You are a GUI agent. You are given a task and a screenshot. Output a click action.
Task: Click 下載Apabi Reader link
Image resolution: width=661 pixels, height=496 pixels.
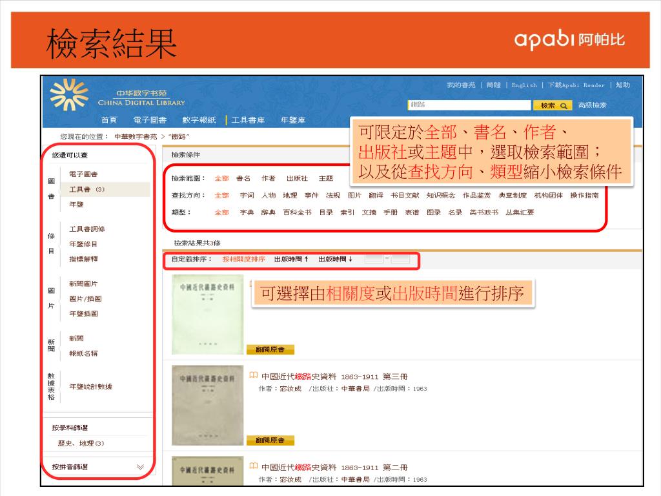click(x=575, y=85)
